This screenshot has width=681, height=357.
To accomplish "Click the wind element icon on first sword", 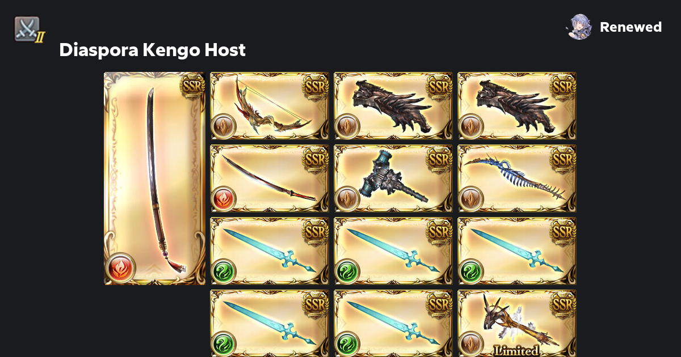I will point(224,271).
